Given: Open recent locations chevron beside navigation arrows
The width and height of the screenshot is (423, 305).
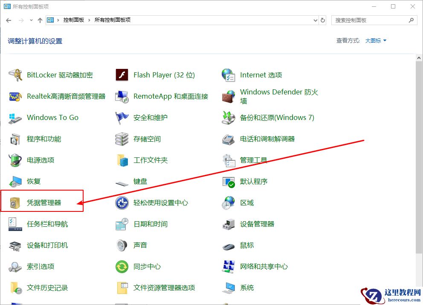Looking at the screenshot, I should 31,20.
